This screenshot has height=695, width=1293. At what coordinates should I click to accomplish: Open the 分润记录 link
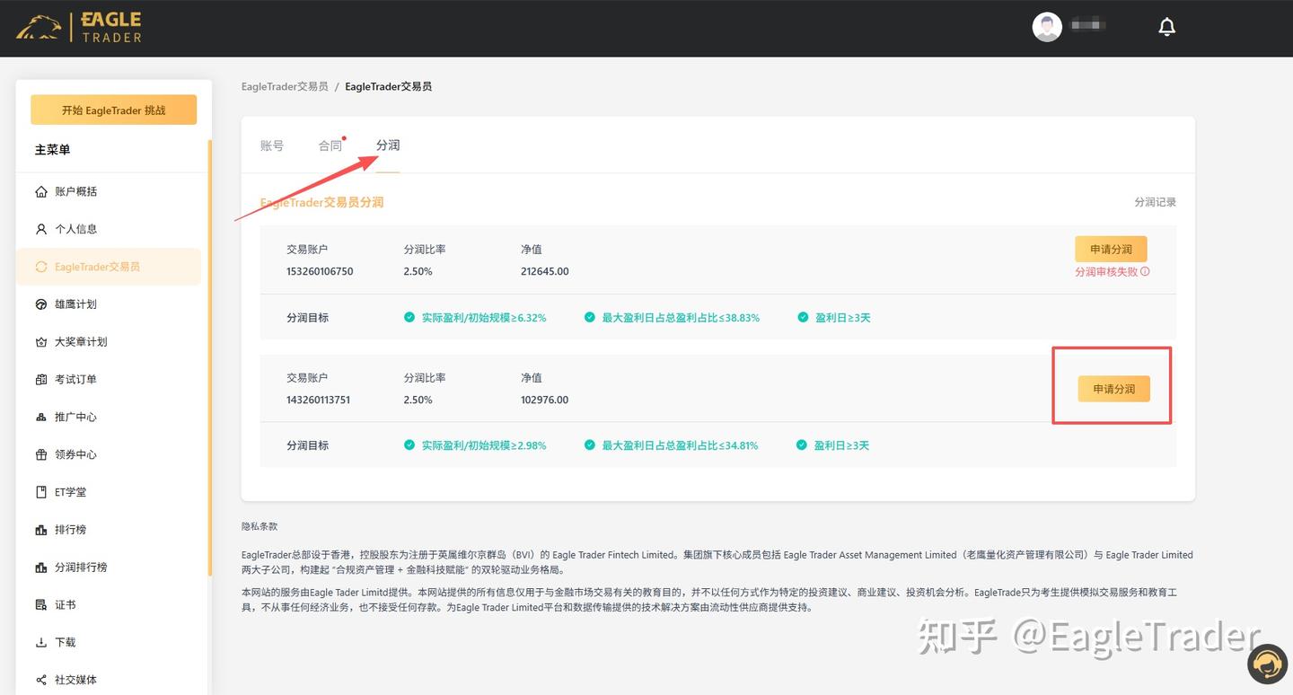pos(1155,201)
